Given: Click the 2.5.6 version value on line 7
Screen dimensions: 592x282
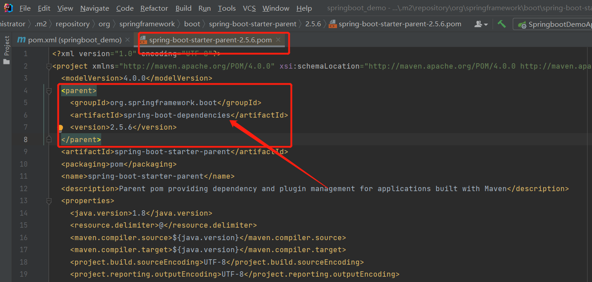Looking at the screenshot, I should 121,127.
